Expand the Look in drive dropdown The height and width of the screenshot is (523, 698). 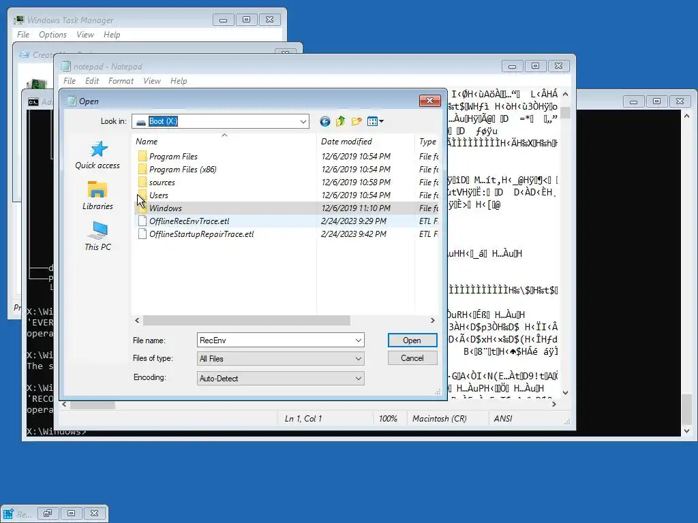[303, 121]
